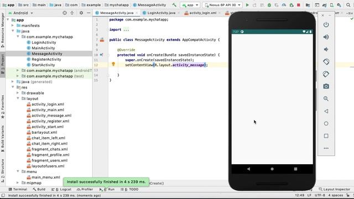This screenshot has width=354, height=199.
Task: Hide the Project panel with minus icon
Action: pos(88,13)
